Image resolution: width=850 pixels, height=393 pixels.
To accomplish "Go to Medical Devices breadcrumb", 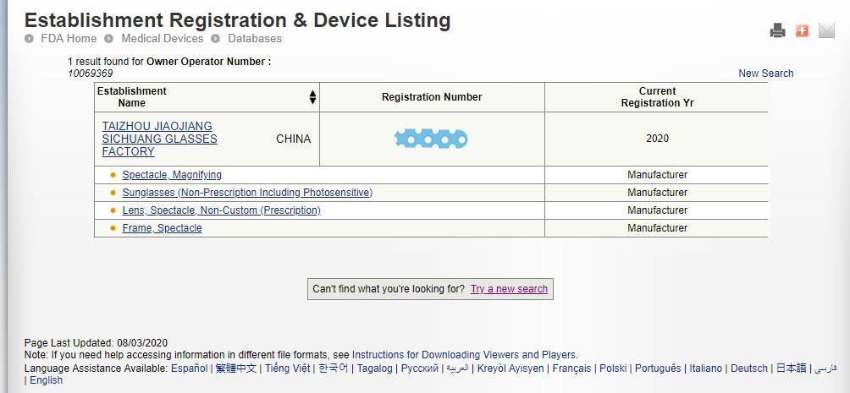I will click(162, 39).
